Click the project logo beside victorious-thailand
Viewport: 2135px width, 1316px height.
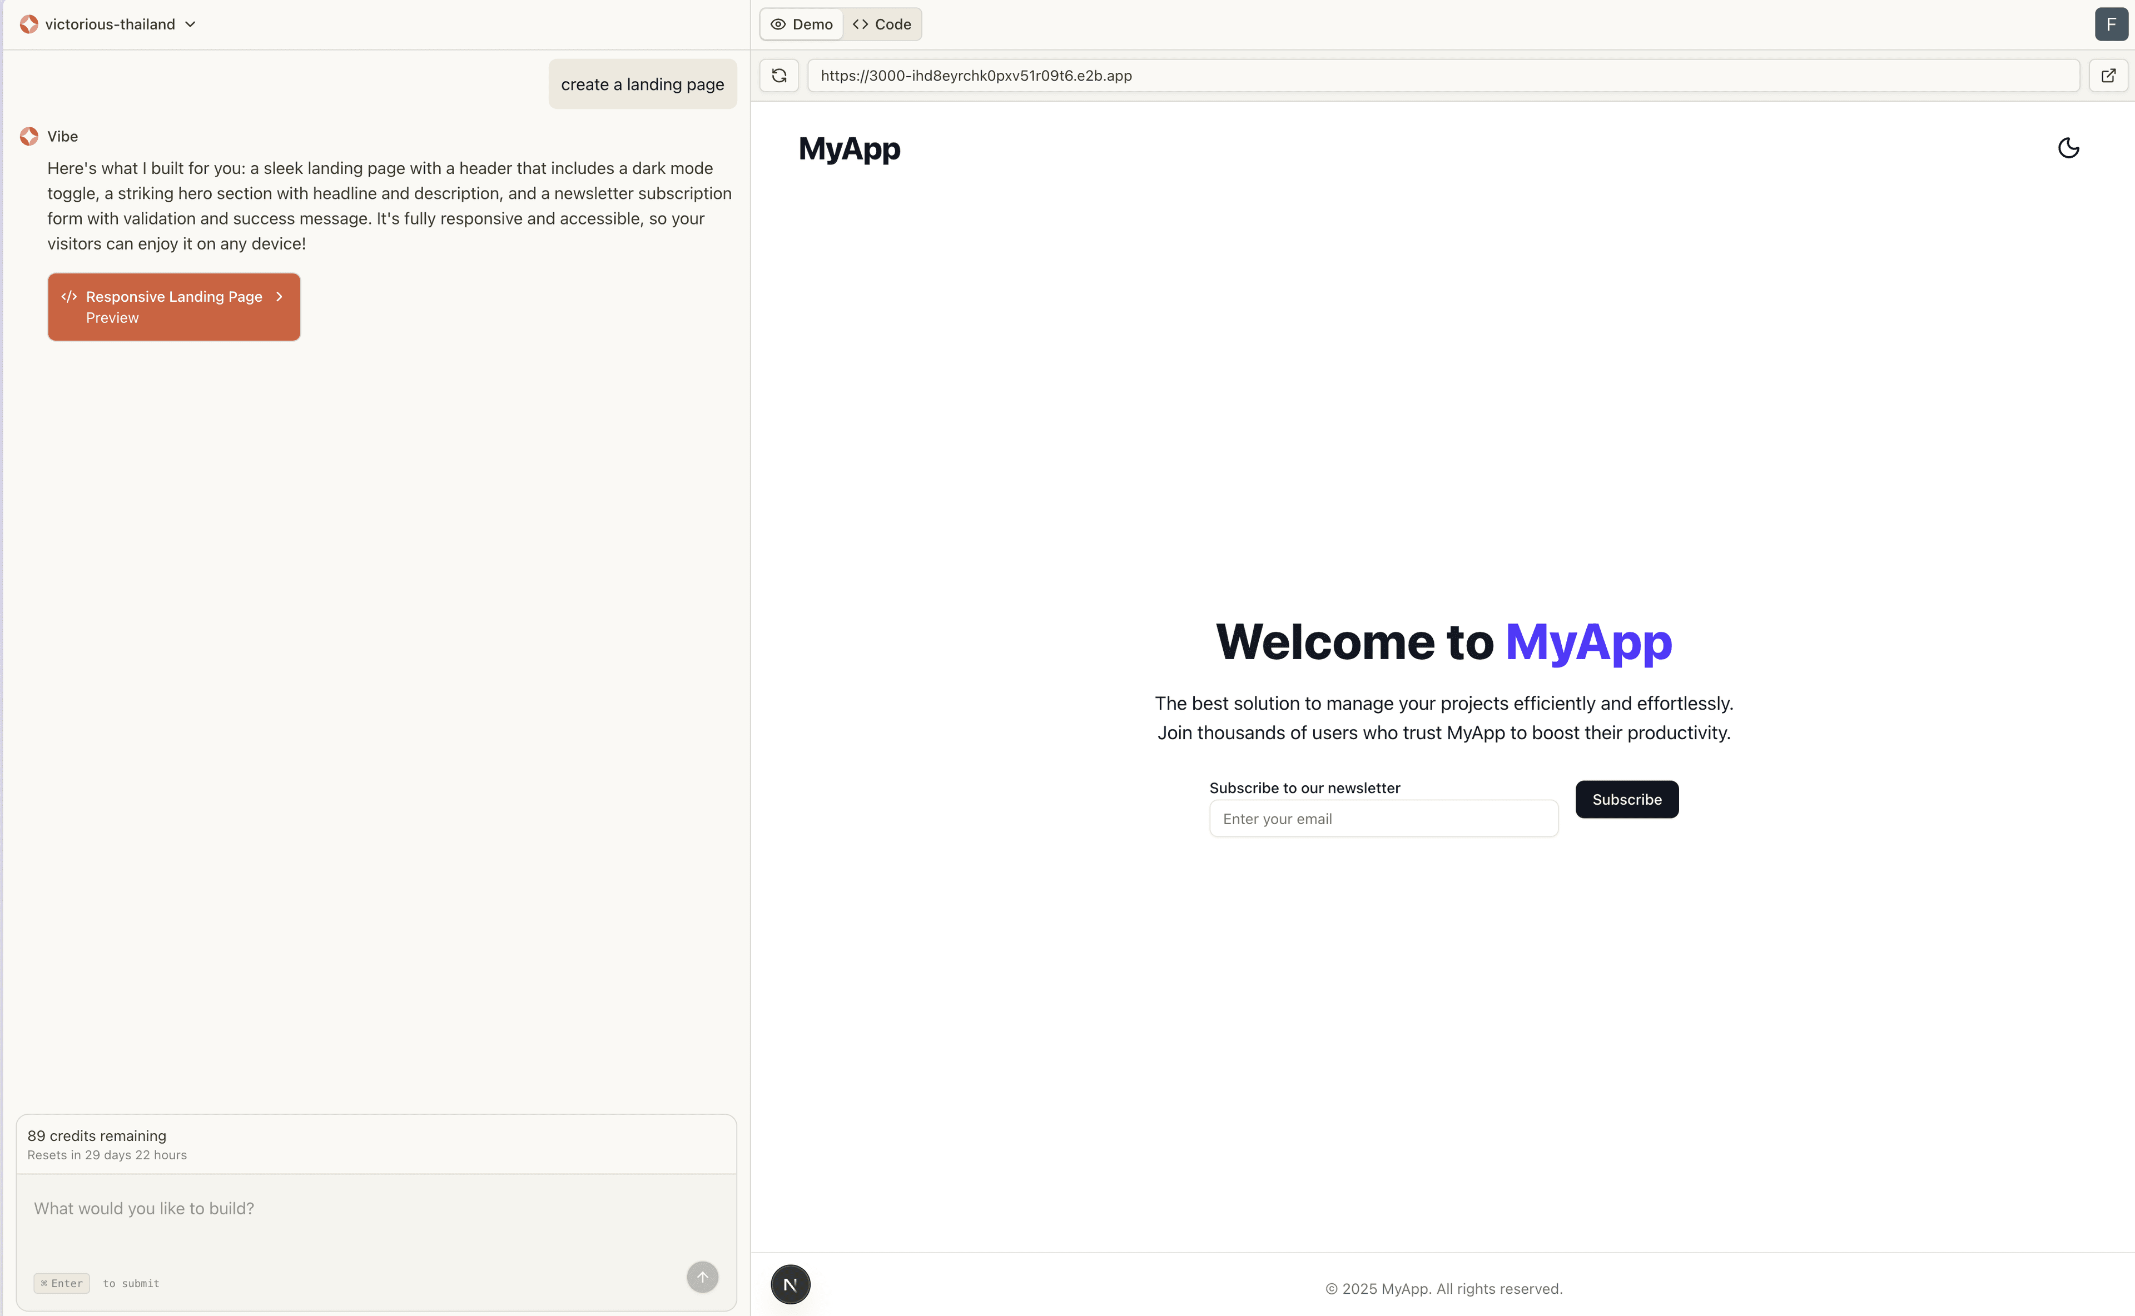coord(29,24)
